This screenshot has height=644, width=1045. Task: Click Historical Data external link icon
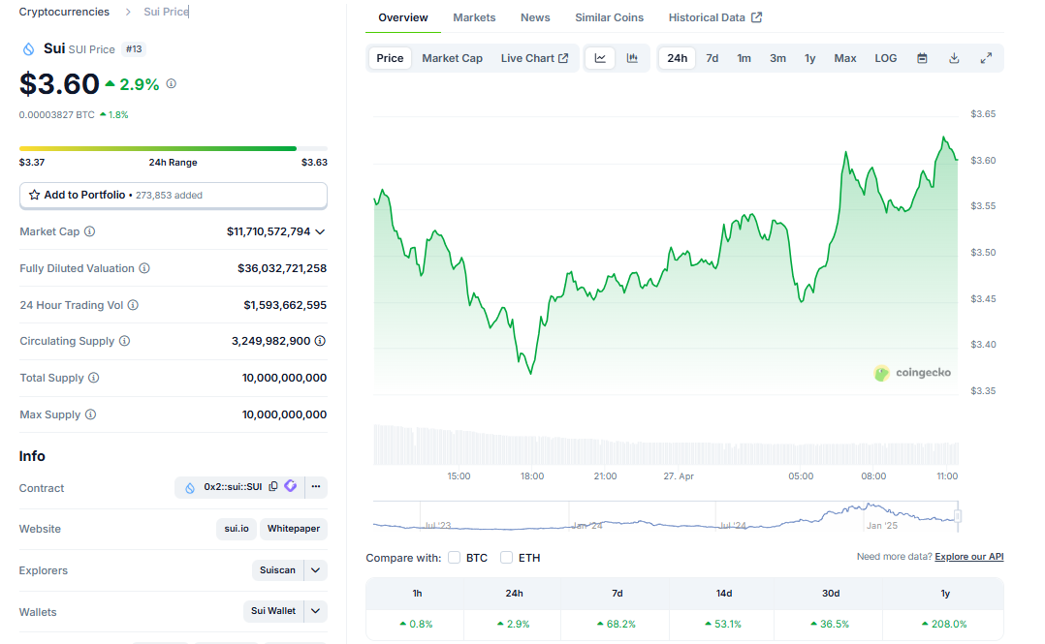coord(756,17)
